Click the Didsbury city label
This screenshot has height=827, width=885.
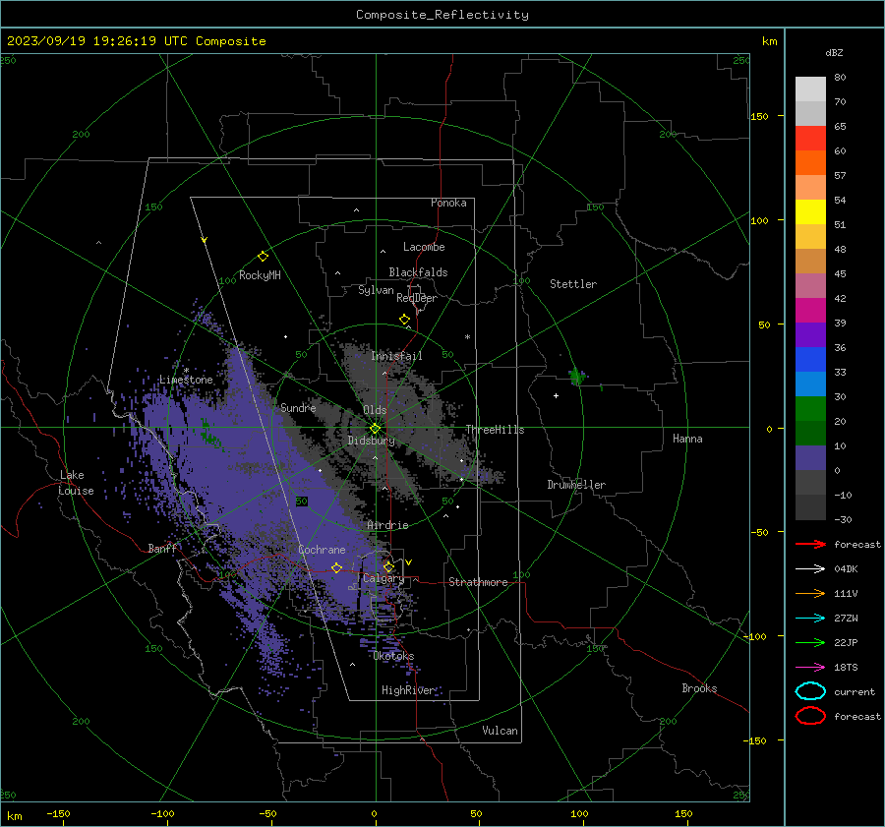pyautogui.click(x=371, y=441)
